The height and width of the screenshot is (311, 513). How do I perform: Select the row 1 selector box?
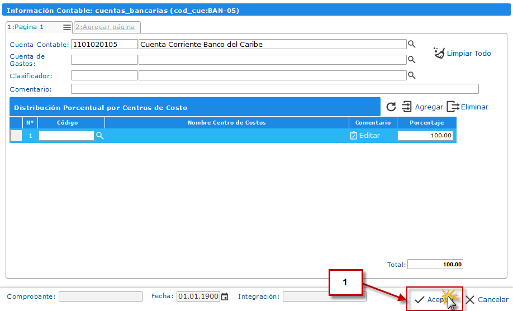pyautogui.click(x=16, y=136)
